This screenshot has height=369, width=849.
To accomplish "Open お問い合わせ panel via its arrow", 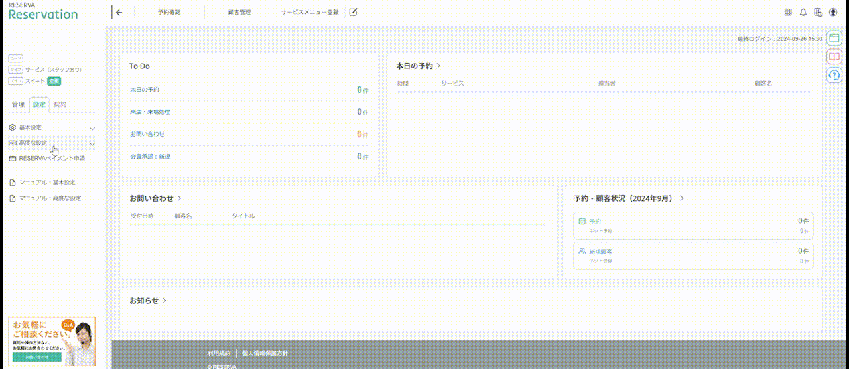I will point(180,198).
